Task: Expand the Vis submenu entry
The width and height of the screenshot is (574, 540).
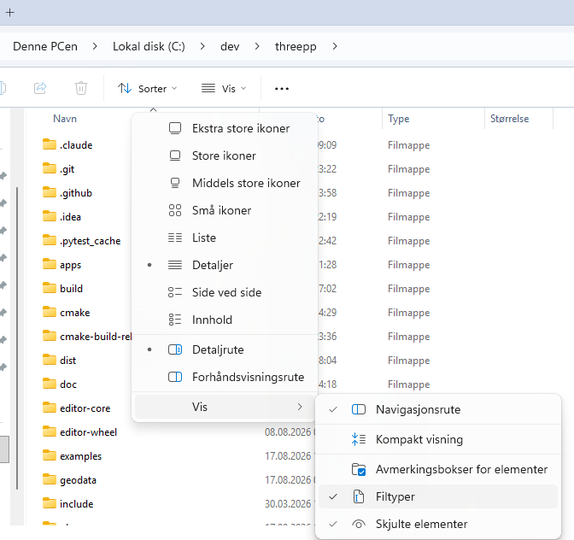Action: point(225,407)
